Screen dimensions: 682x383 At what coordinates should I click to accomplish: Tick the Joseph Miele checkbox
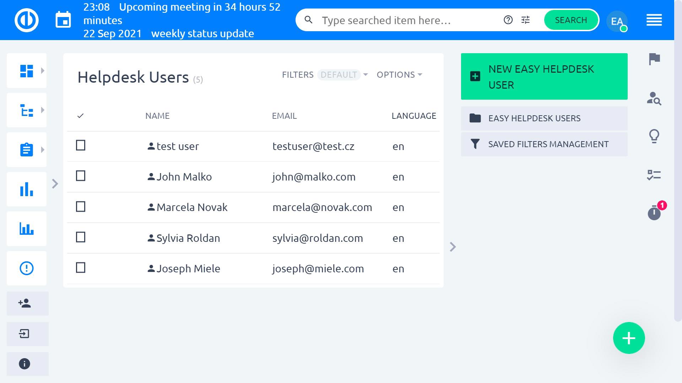pos(81,268)
